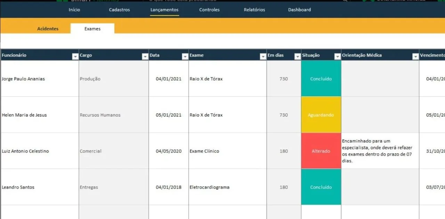Go to the Cadastros section
The width and height of the screenshot is (445, 219).
coord(119,10)
